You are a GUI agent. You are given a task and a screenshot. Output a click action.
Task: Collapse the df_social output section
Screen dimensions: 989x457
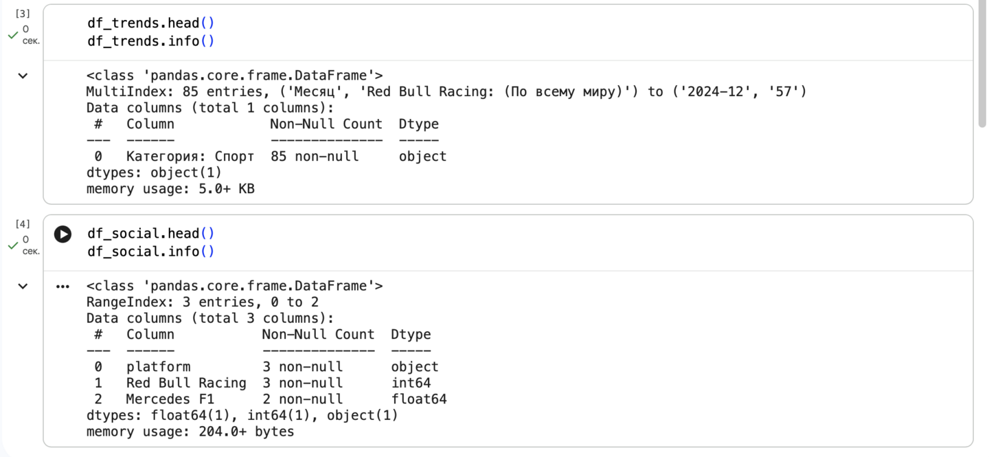[23, 286]
